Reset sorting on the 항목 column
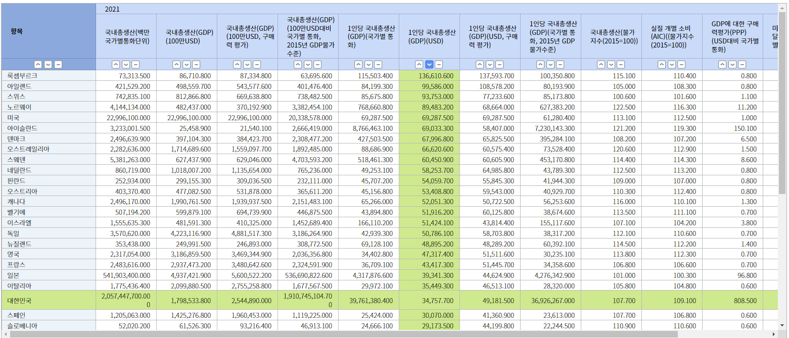Screen dimensions: 789x338 pos(58,65)
